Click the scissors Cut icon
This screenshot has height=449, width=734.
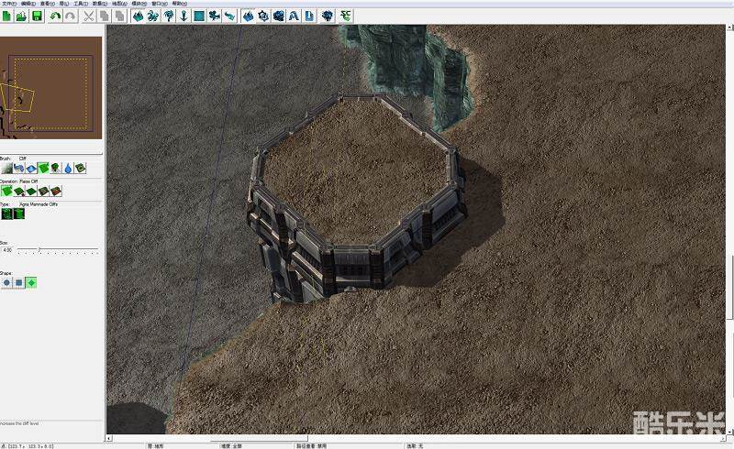click(88, 16)
